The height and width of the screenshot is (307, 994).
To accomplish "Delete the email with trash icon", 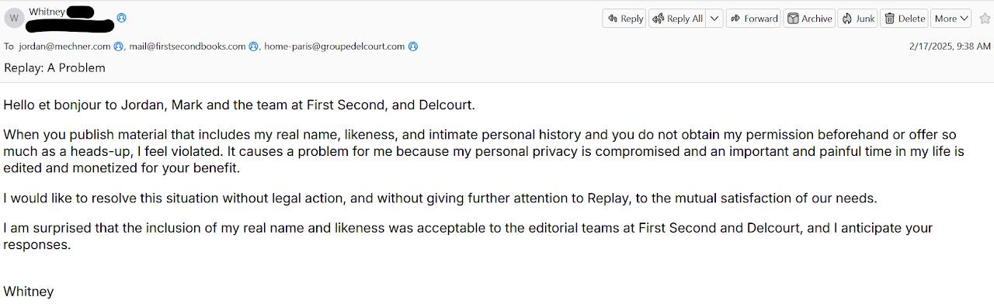I will (905, 19).
